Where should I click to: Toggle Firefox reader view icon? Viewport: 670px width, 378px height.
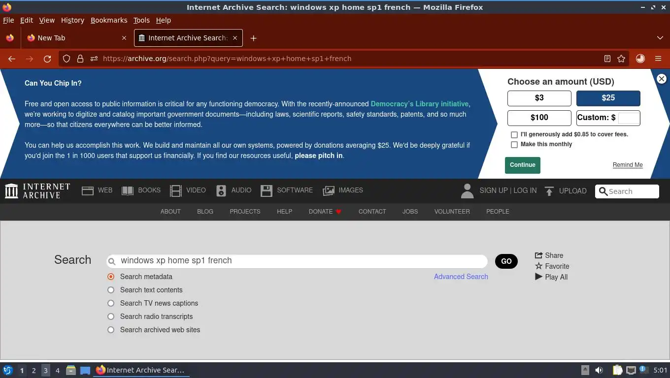click(x=607, y=59)
